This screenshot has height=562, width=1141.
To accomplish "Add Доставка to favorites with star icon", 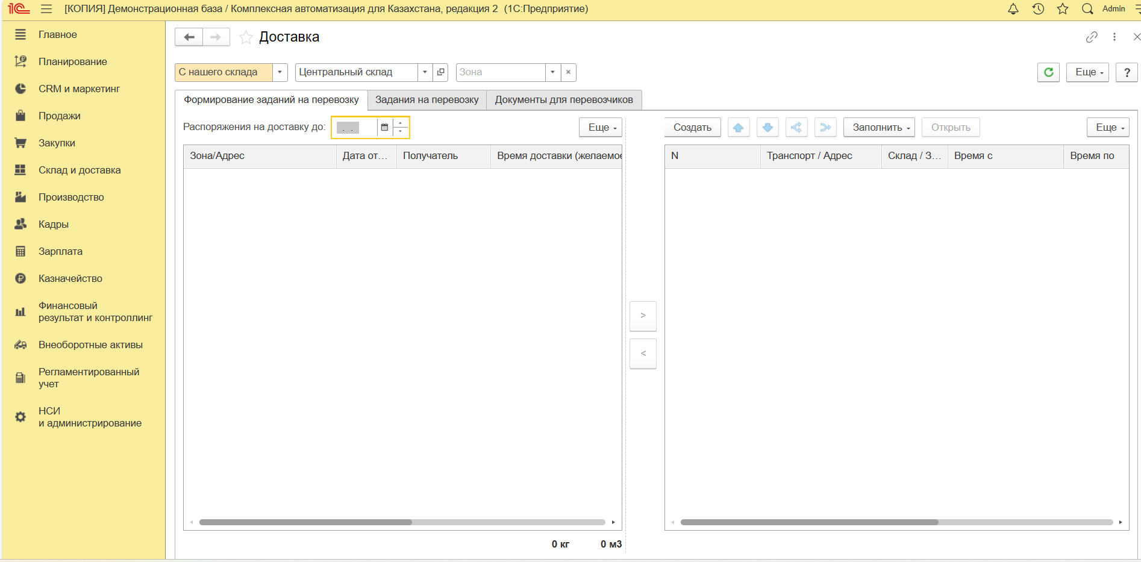I will point(246,37).
